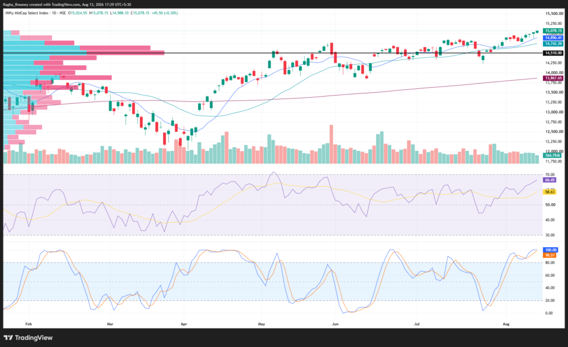Click the orange stochastic label 98.57

550,255
